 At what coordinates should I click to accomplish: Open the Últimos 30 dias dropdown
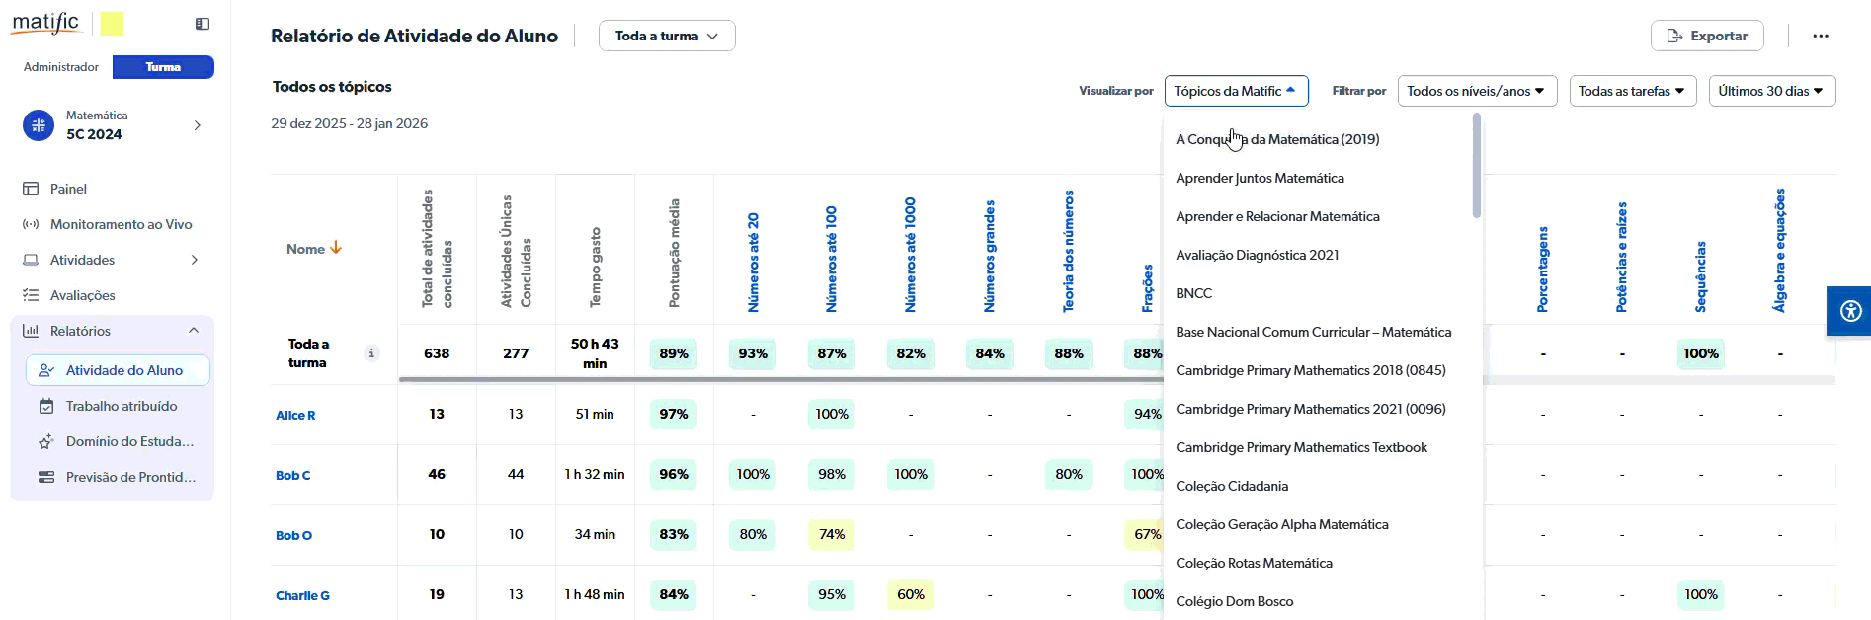coord(1771,91)
